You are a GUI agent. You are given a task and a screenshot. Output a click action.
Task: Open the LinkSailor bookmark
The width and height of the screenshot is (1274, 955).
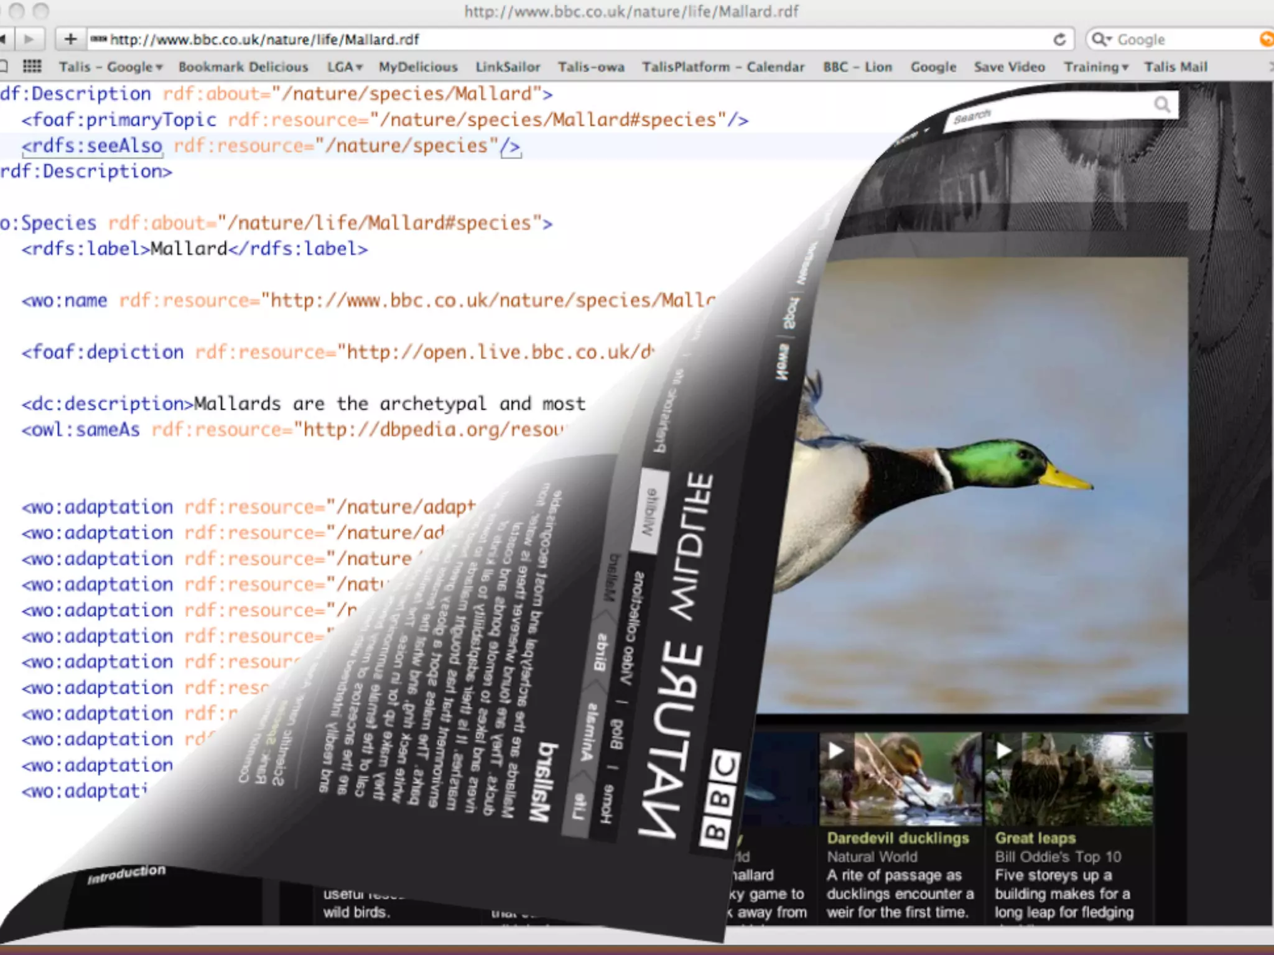[x=508, y=67]
